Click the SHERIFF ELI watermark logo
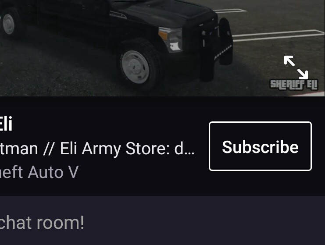The width and height of the screenshot is (325, 245). click(x=294, y=85)
